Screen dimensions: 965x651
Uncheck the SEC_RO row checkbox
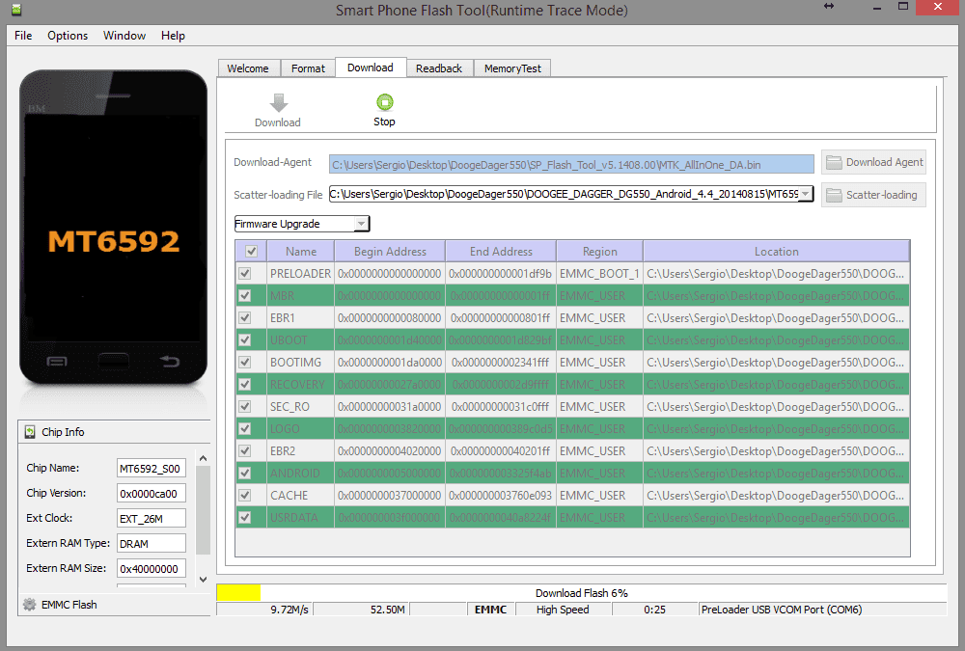pos(245,406)
